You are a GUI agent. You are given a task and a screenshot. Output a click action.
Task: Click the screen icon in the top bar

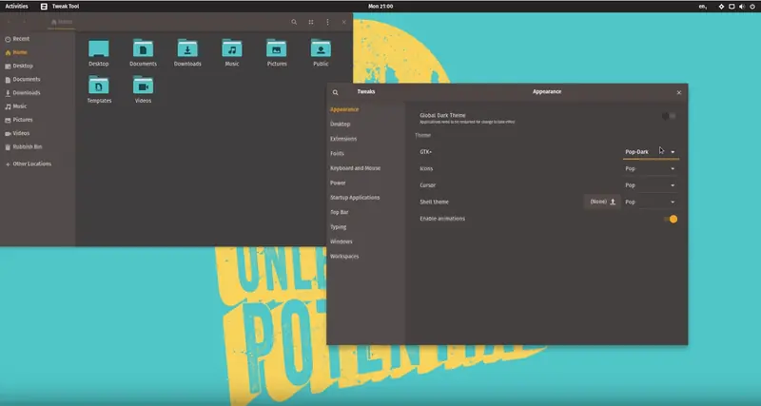click(x=732, y=7)
